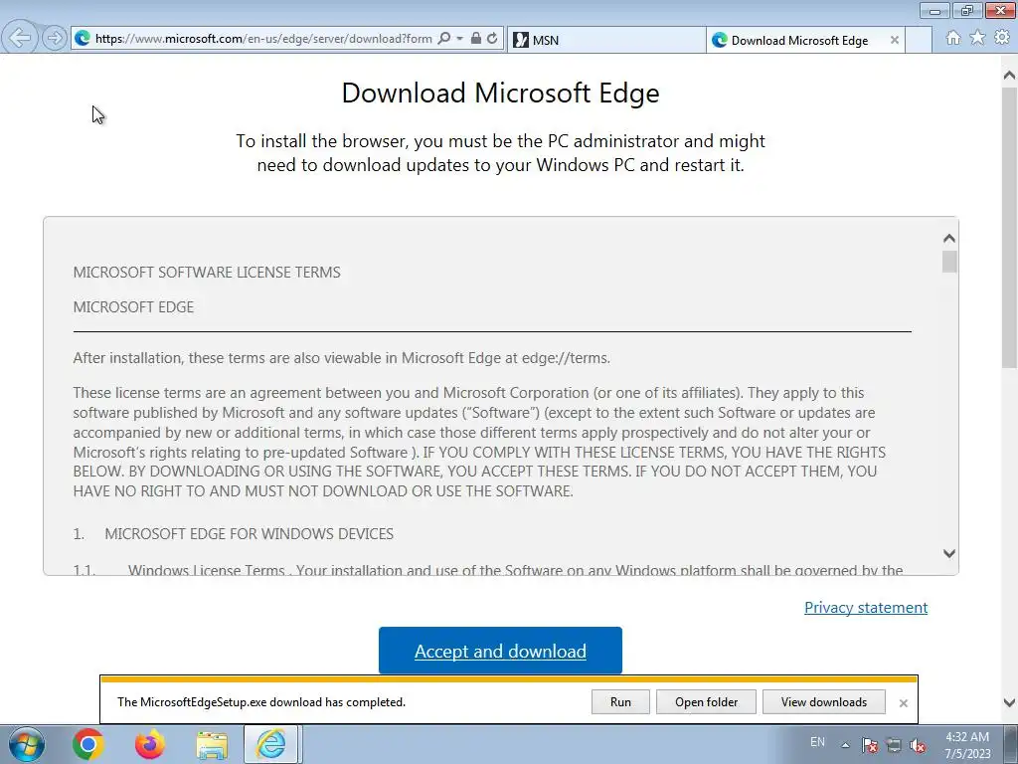Click Accept and download button
The width and height of the screenshot is (1018, 764).
[500, 651]
